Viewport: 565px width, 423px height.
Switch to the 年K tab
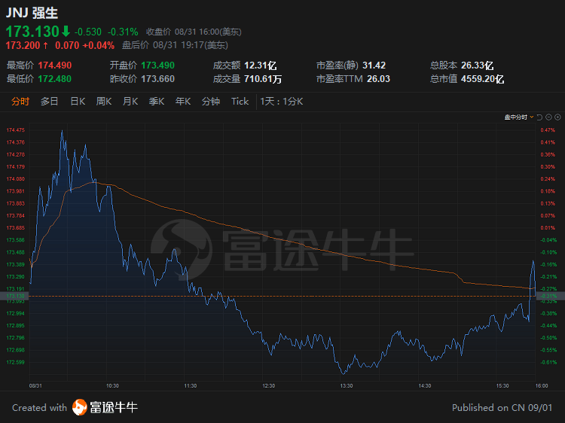[x=183, y=102]
